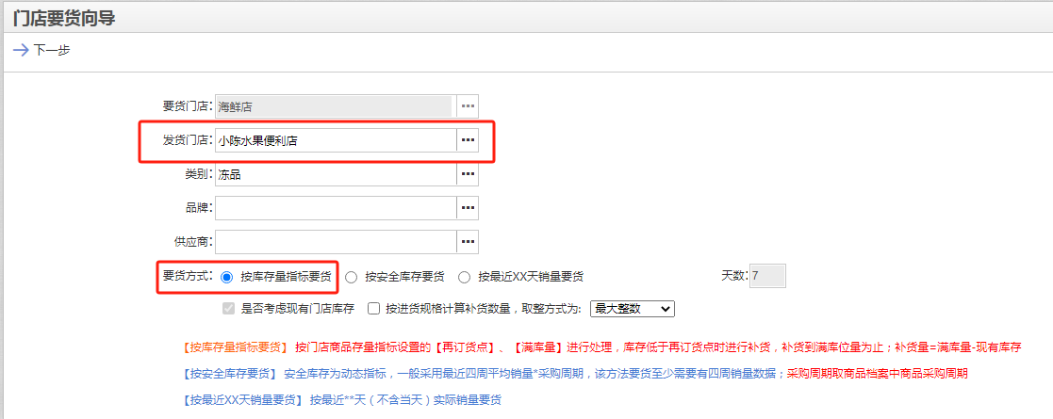Screen dimensions: 1053x419
Task: Click the 【按最近XX天销量要货】 description heading
Action: coord(242,400)
